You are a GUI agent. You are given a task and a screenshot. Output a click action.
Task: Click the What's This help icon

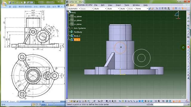(94, 101)
